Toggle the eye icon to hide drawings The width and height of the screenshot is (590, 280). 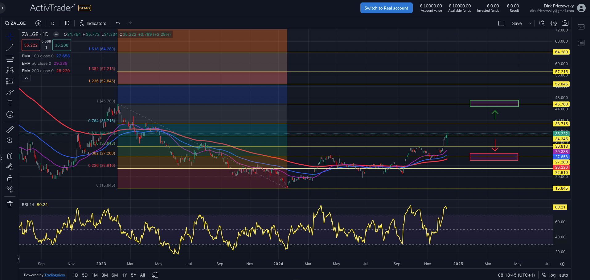coord(10,189)
